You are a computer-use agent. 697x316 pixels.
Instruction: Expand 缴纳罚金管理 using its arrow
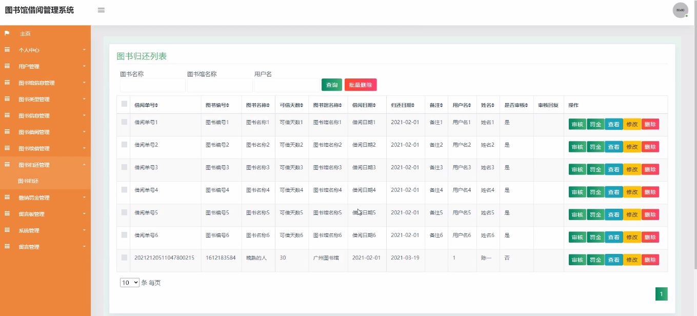click(84, 197)
